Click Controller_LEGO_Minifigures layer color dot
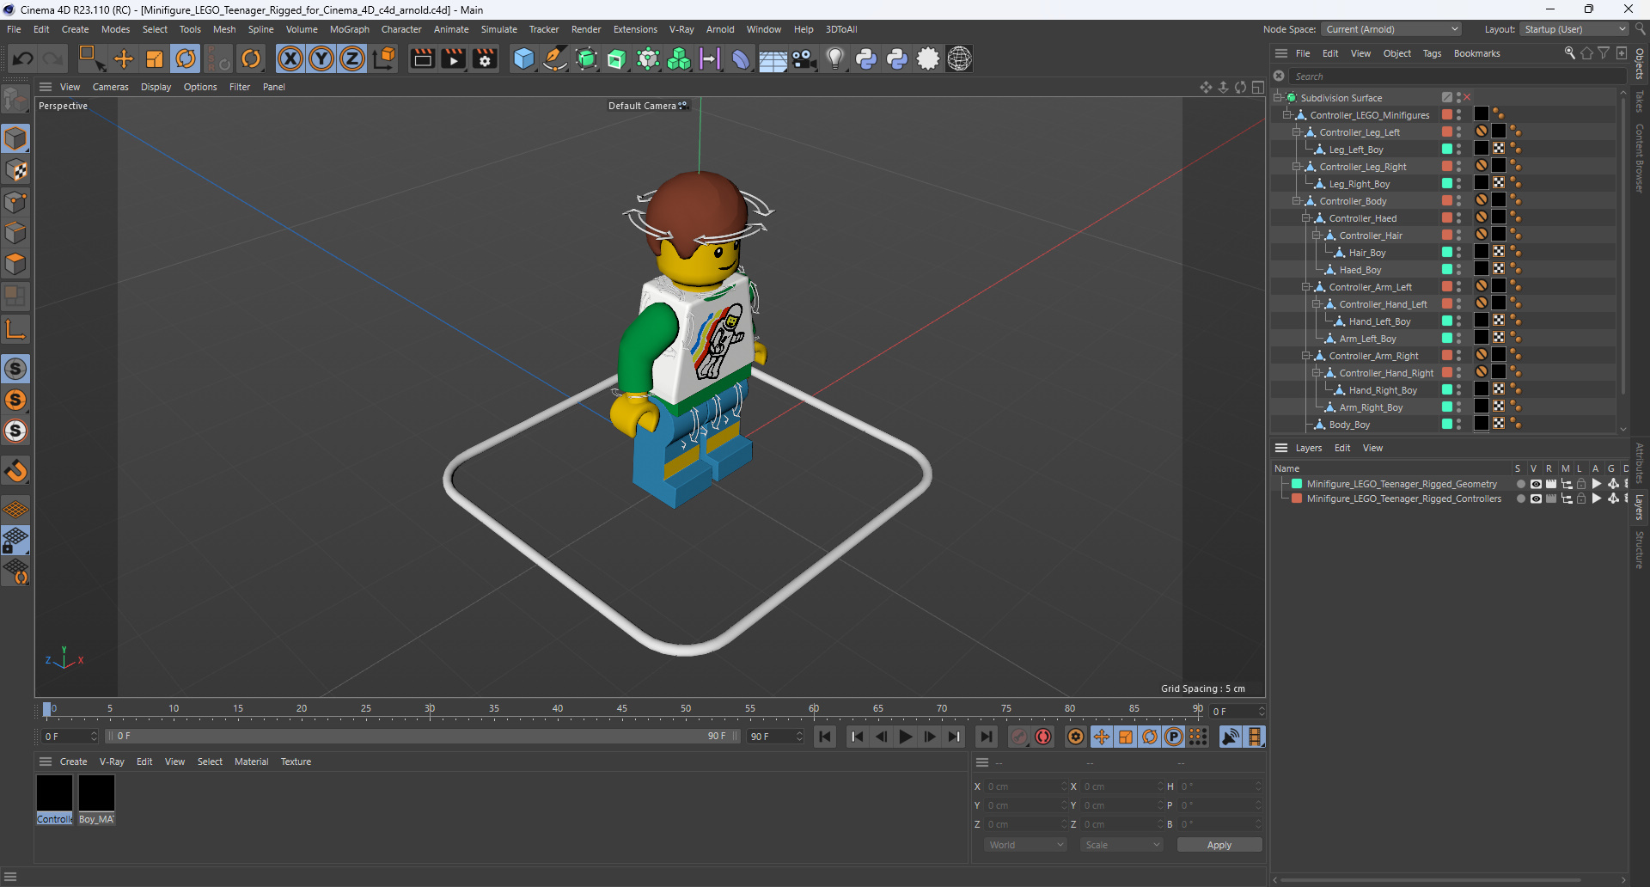This screenshot has height=887, width=1650. [1447, 114]
